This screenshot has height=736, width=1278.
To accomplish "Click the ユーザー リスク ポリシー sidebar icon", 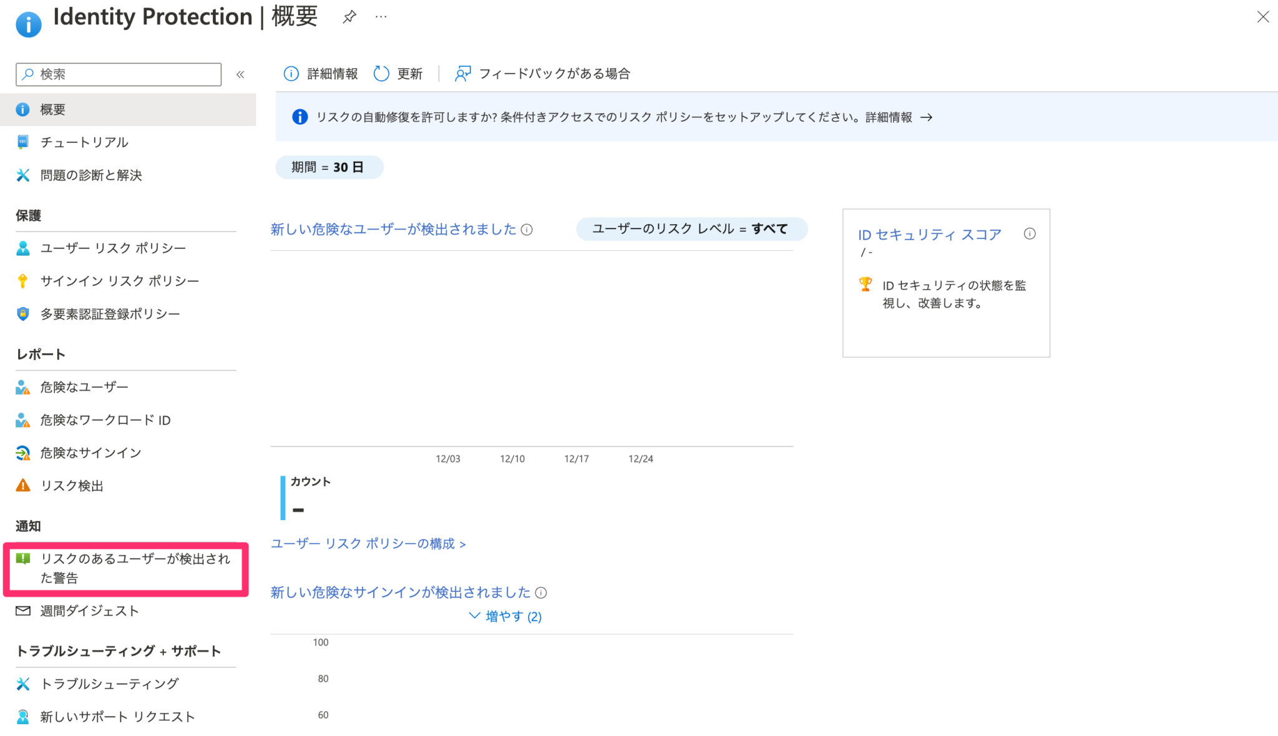I will [23, 248].
